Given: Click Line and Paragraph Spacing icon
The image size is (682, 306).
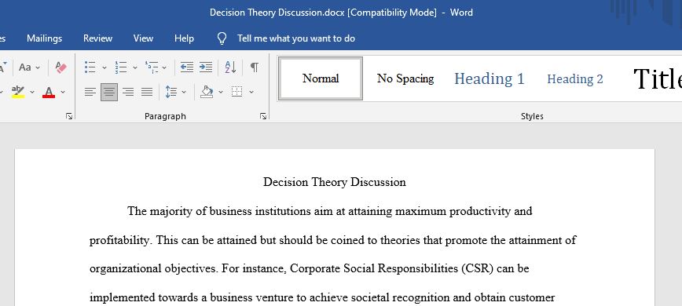Looking at the screenshot, I should [171, 92].
